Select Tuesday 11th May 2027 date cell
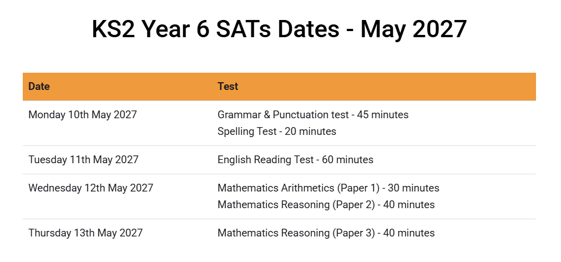Image resolution: width=561 pixels, height=262 pixels. (83, 160)
